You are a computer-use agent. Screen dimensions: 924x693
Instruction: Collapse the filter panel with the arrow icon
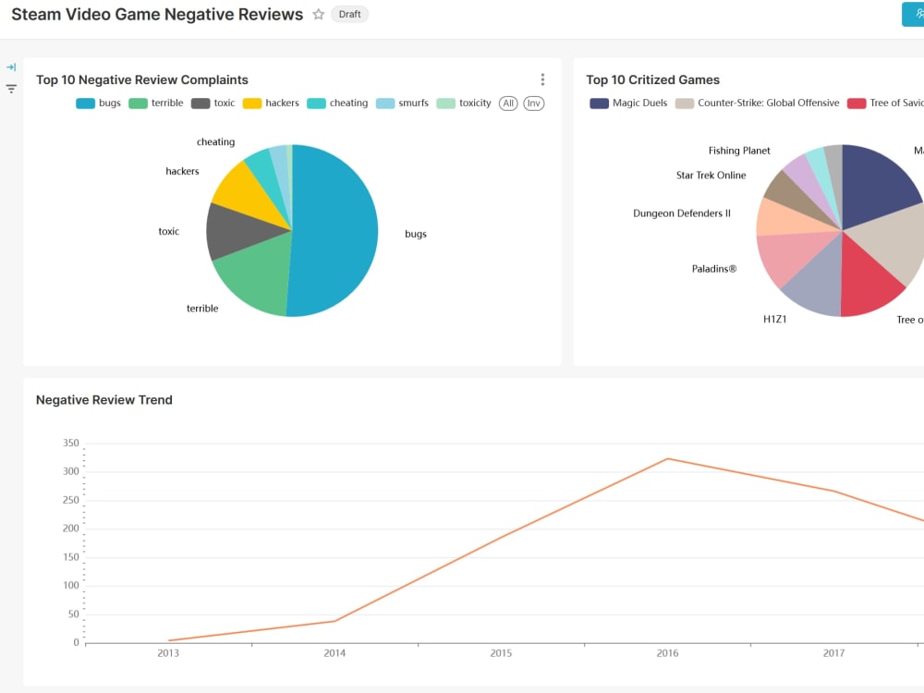(x=11, y=67)
